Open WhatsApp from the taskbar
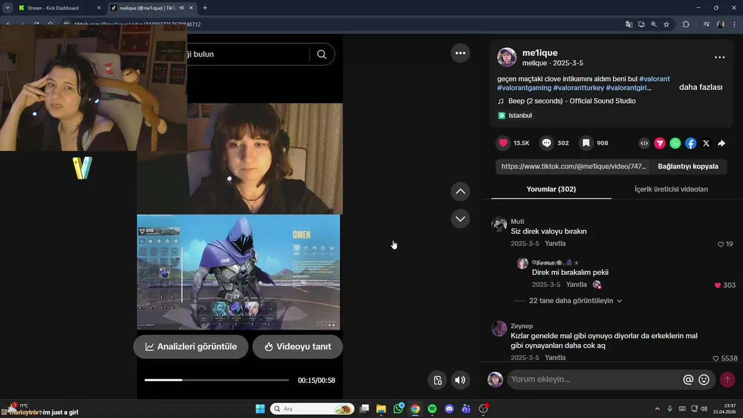This screenshot has width=743, height=418. (398, 409)
